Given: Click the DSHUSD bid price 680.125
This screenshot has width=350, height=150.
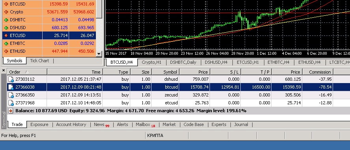Looking at the screenshot, I should tap(59, 28).
